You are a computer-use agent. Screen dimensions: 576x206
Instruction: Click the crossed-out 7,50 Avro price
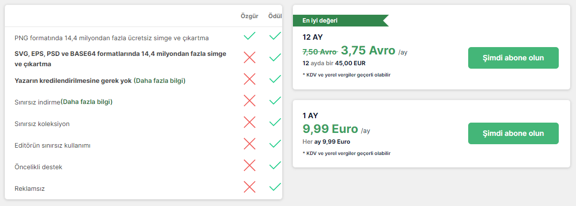(x=320, y=51)
